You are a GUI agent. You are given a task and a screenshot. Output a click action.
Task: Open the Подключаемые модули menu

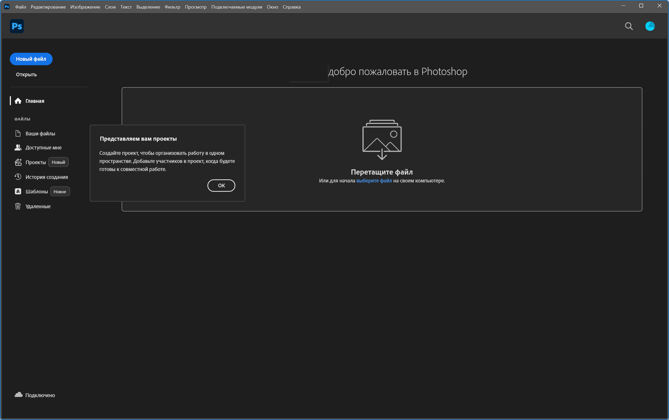[236, 7]
